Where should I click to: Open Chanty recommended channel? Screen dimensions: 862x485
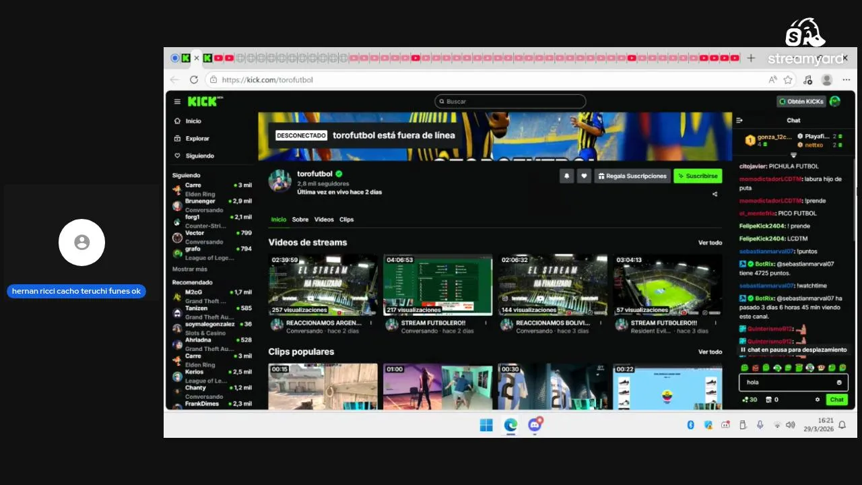point(212,392)
